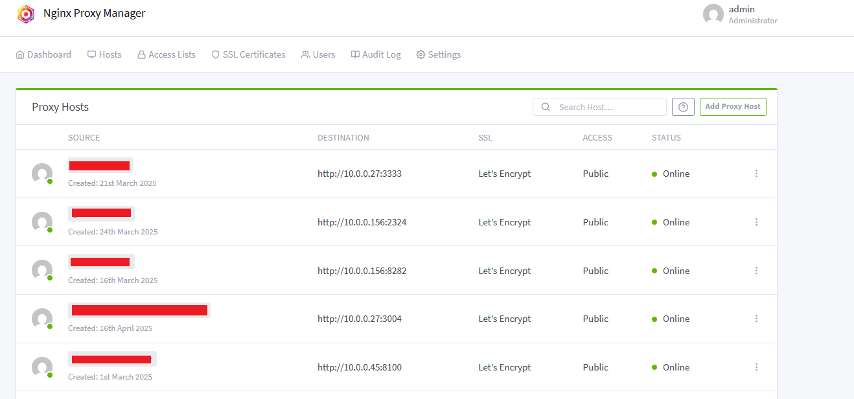Screen dimensions: 854x399
Task: Expand options menu for 10.0.0.45:8100 host
Action: (756, 367)
